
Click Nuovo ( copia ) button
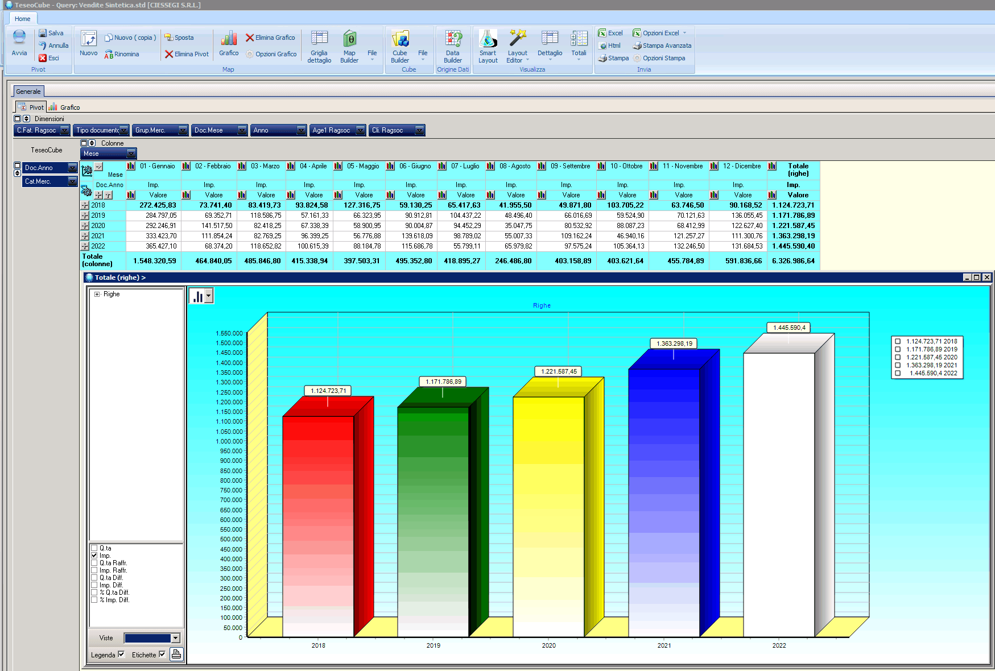click(x=130, y=38)
